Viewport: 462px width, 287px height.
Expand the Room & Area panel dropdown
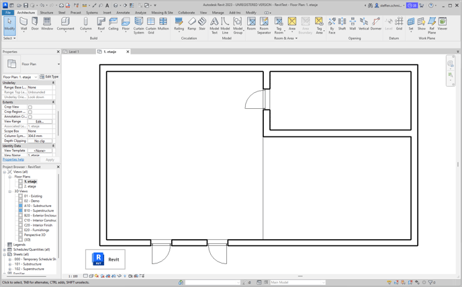[x=286, y=38]
